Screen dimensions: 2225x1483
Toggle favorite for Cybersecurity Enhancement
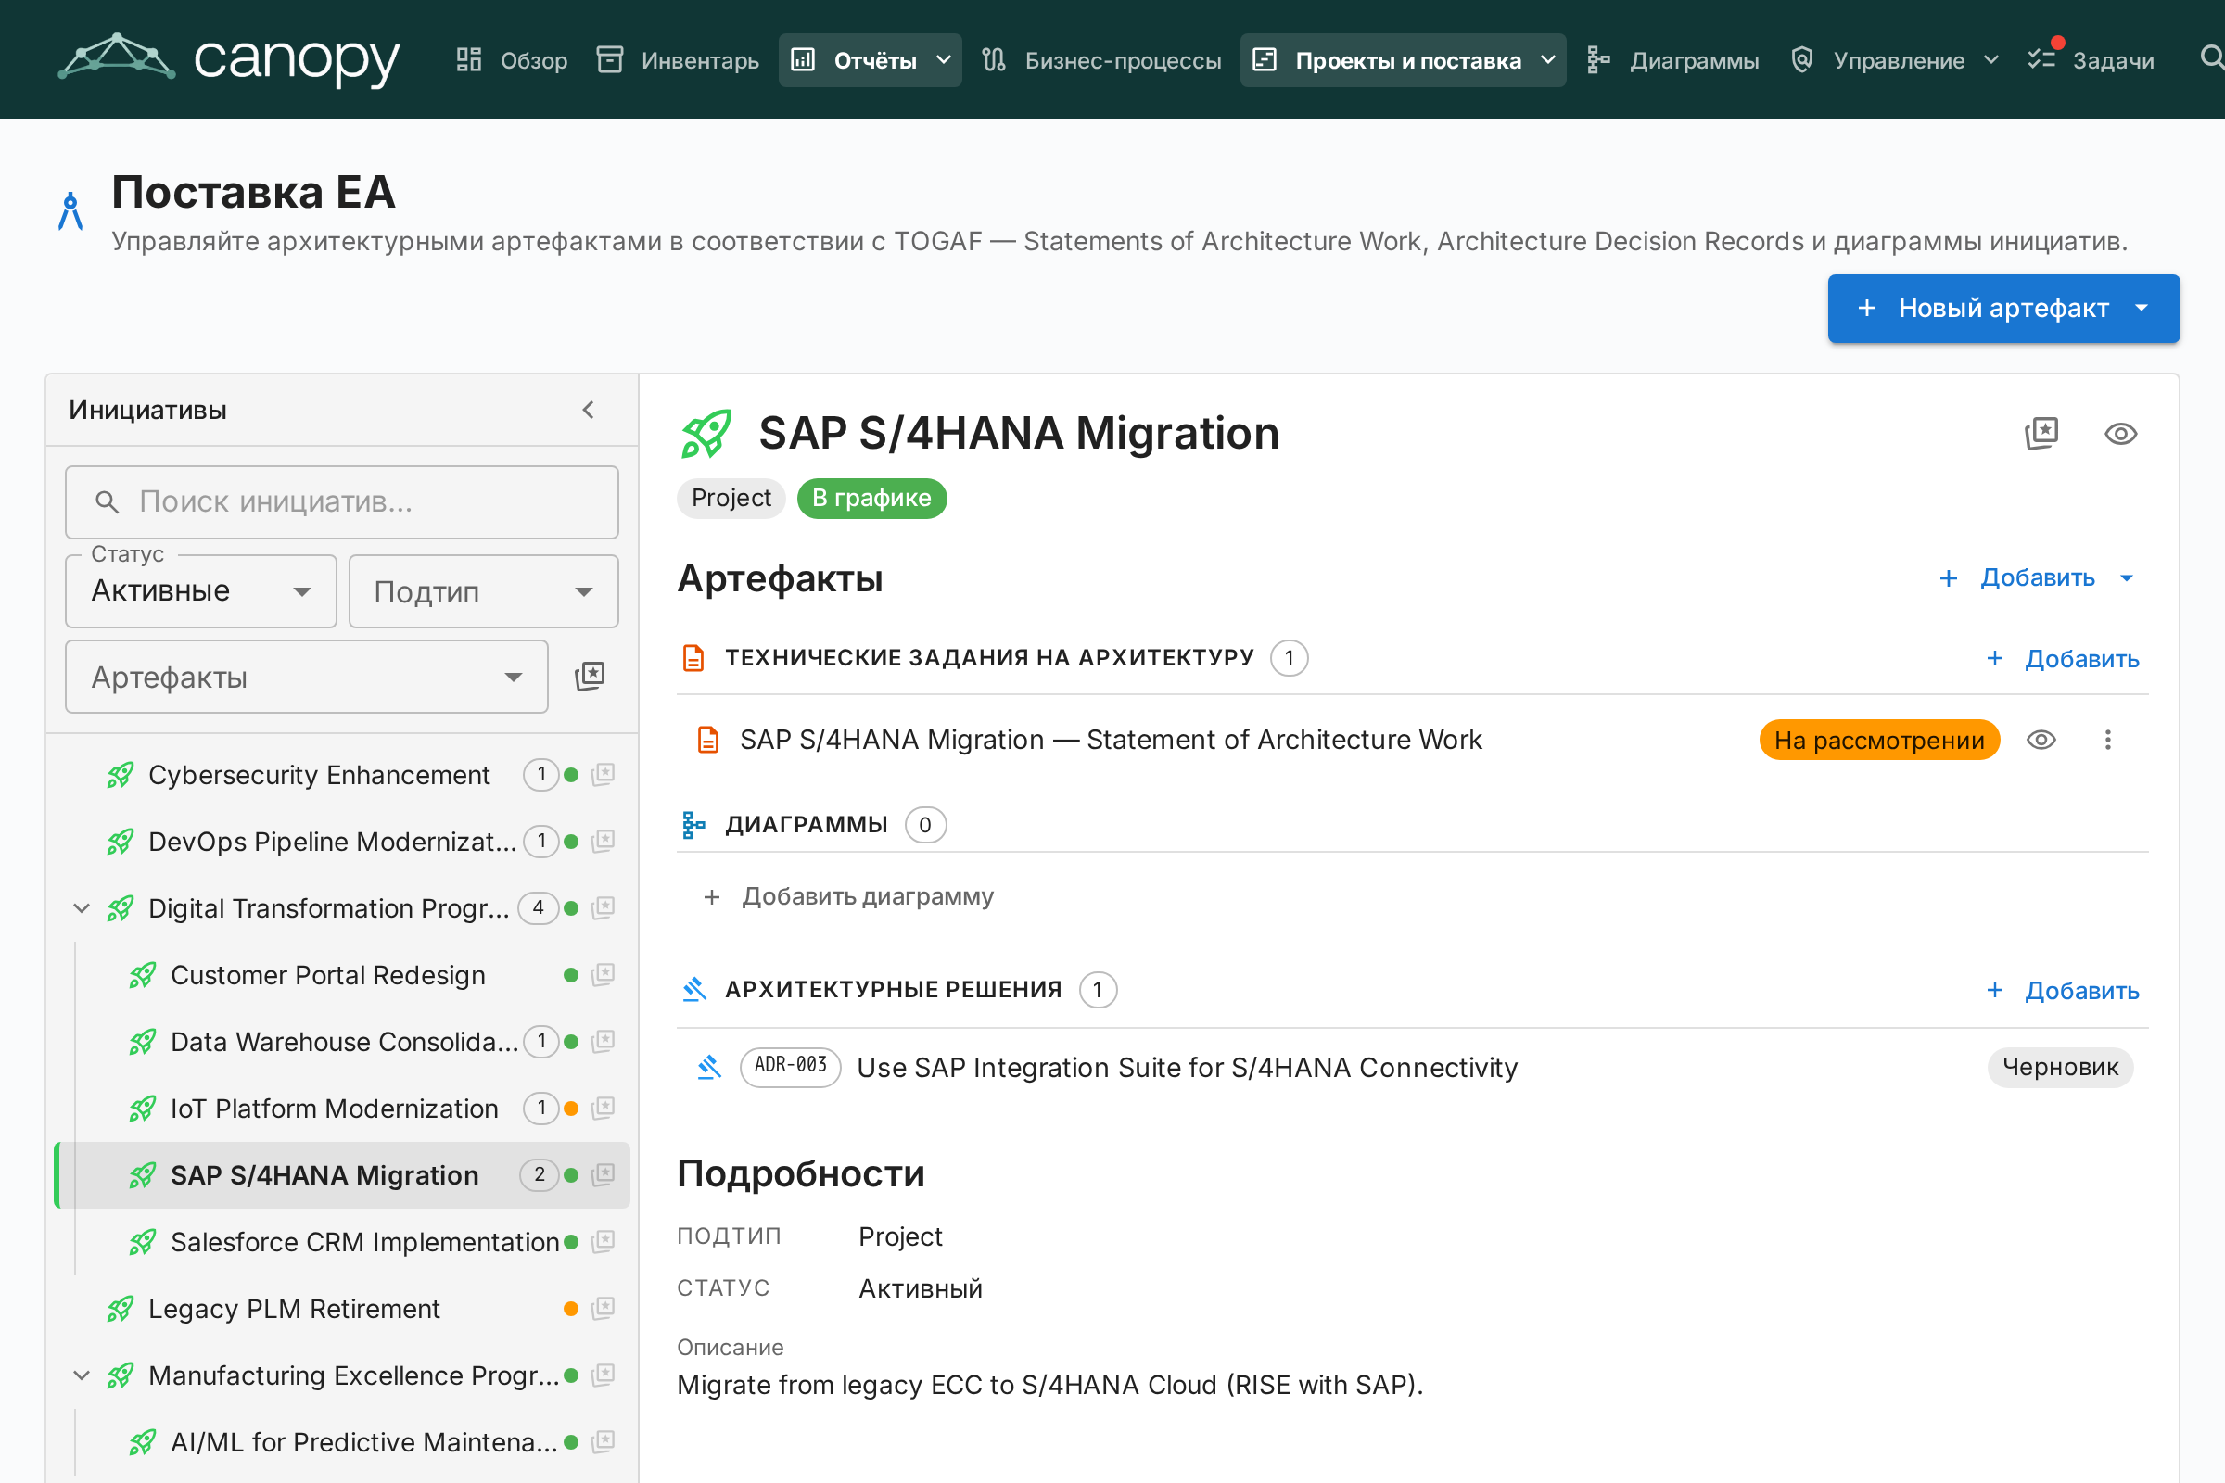coord(603,775)
